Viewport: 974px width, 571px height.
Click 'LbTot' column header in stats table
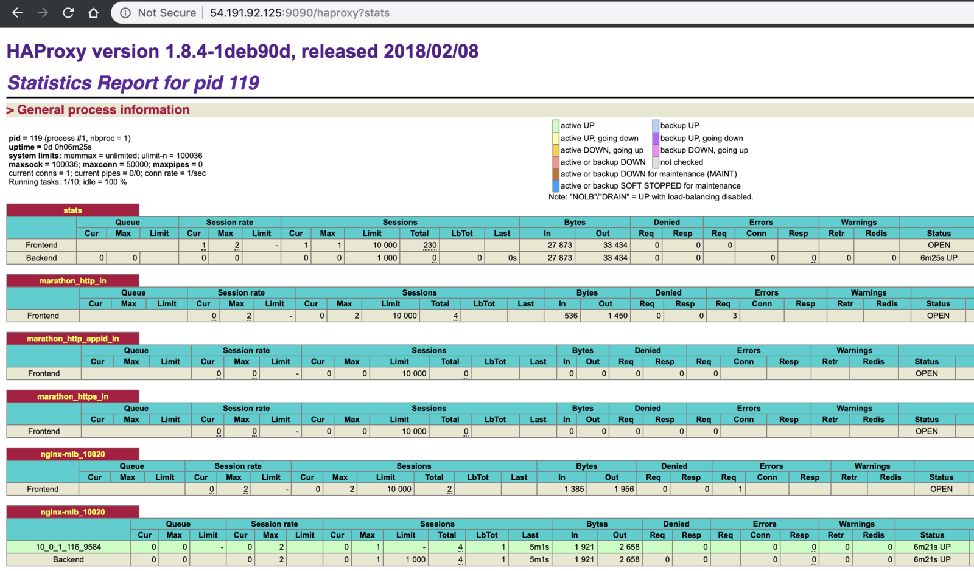tap(462, 234)
